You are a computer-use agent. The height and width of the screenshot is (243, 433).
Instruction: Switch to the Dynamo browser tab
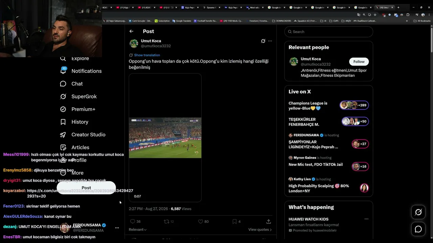[211, 7]
